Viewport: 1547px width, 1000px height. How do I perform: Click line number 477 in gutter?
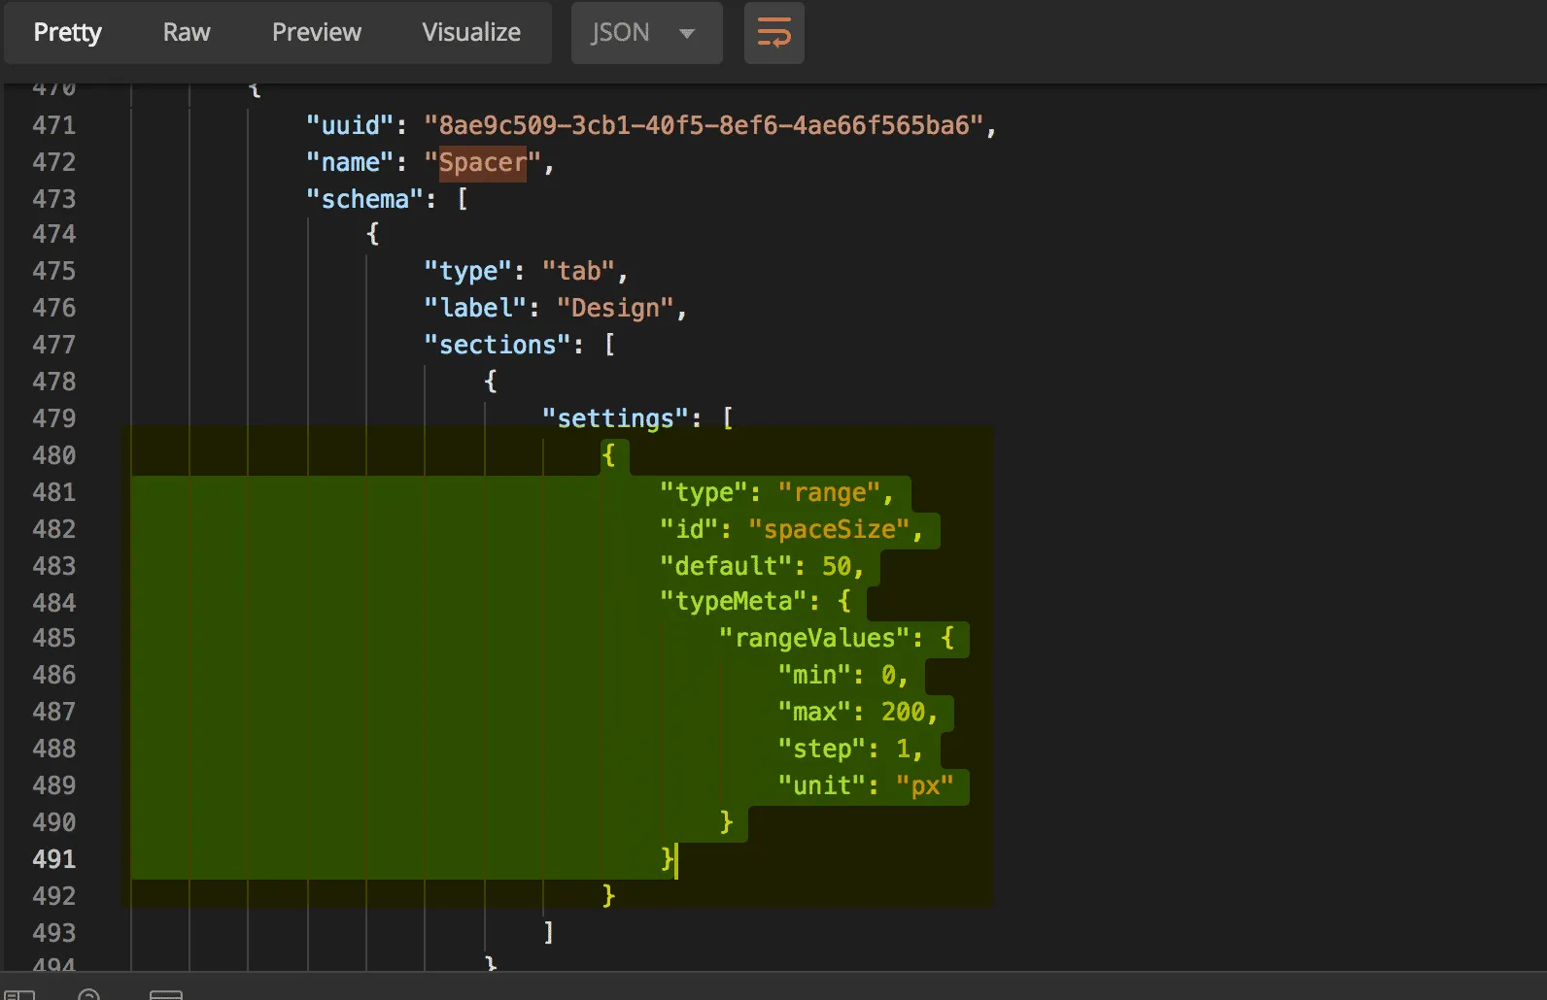[x=54, y=345]
